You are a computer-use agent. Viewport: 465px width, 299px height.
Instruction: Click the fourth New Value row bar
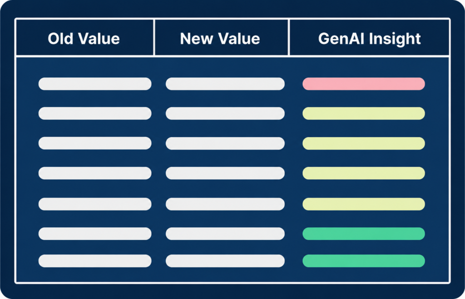225,173
